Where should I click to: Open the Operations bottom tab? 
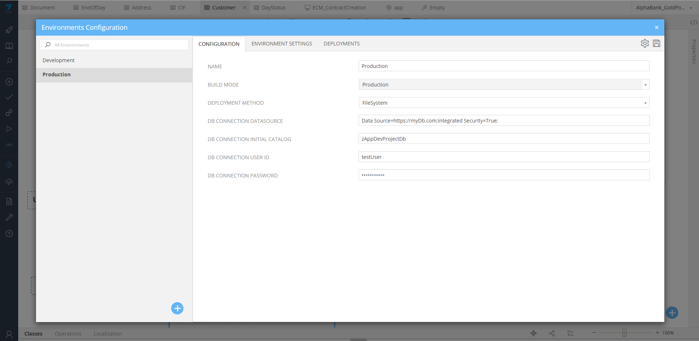coord(68,334)
